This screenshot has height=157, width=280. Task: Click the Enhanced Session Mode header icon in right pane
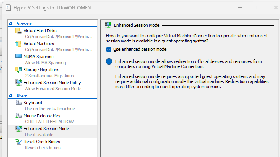[108, 25]
